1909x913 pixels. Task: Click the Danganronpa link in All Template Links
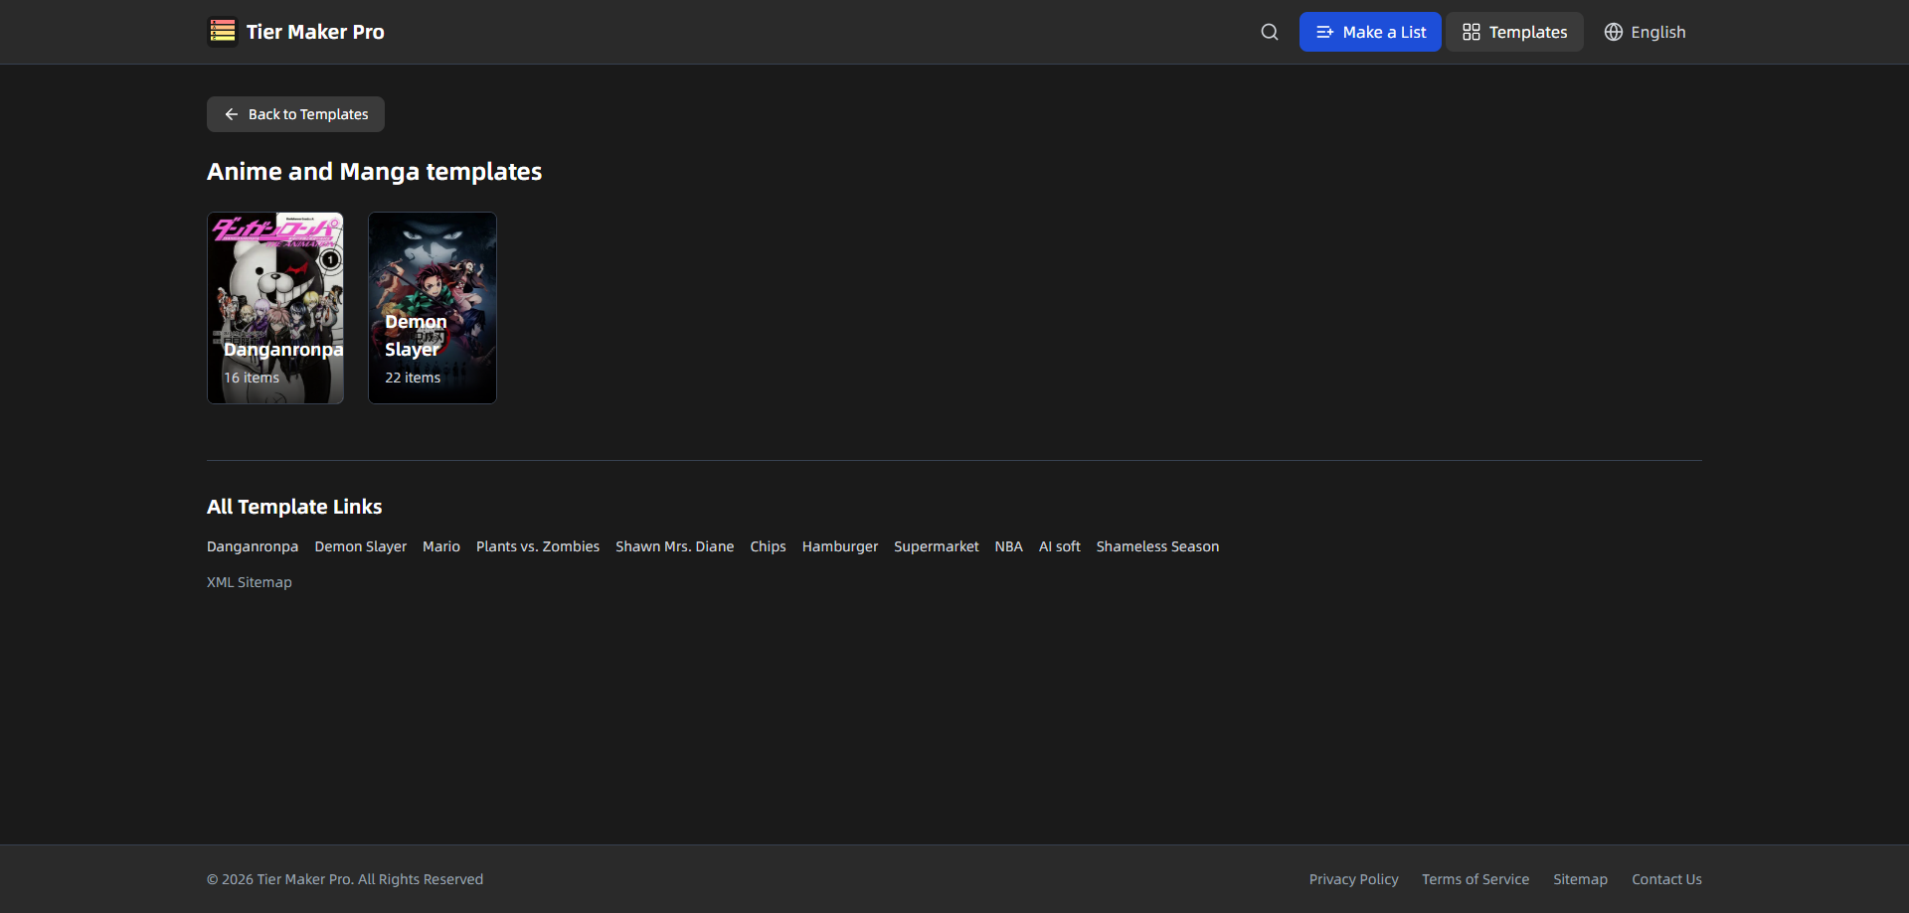[253, 546]
